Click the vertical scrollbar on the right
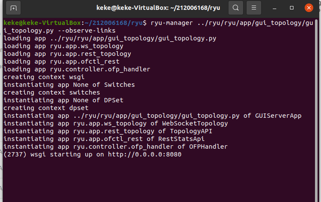Image resolution: width=321 pixels, height=202 pixels. pyautogui.click(x=317, y=110)
